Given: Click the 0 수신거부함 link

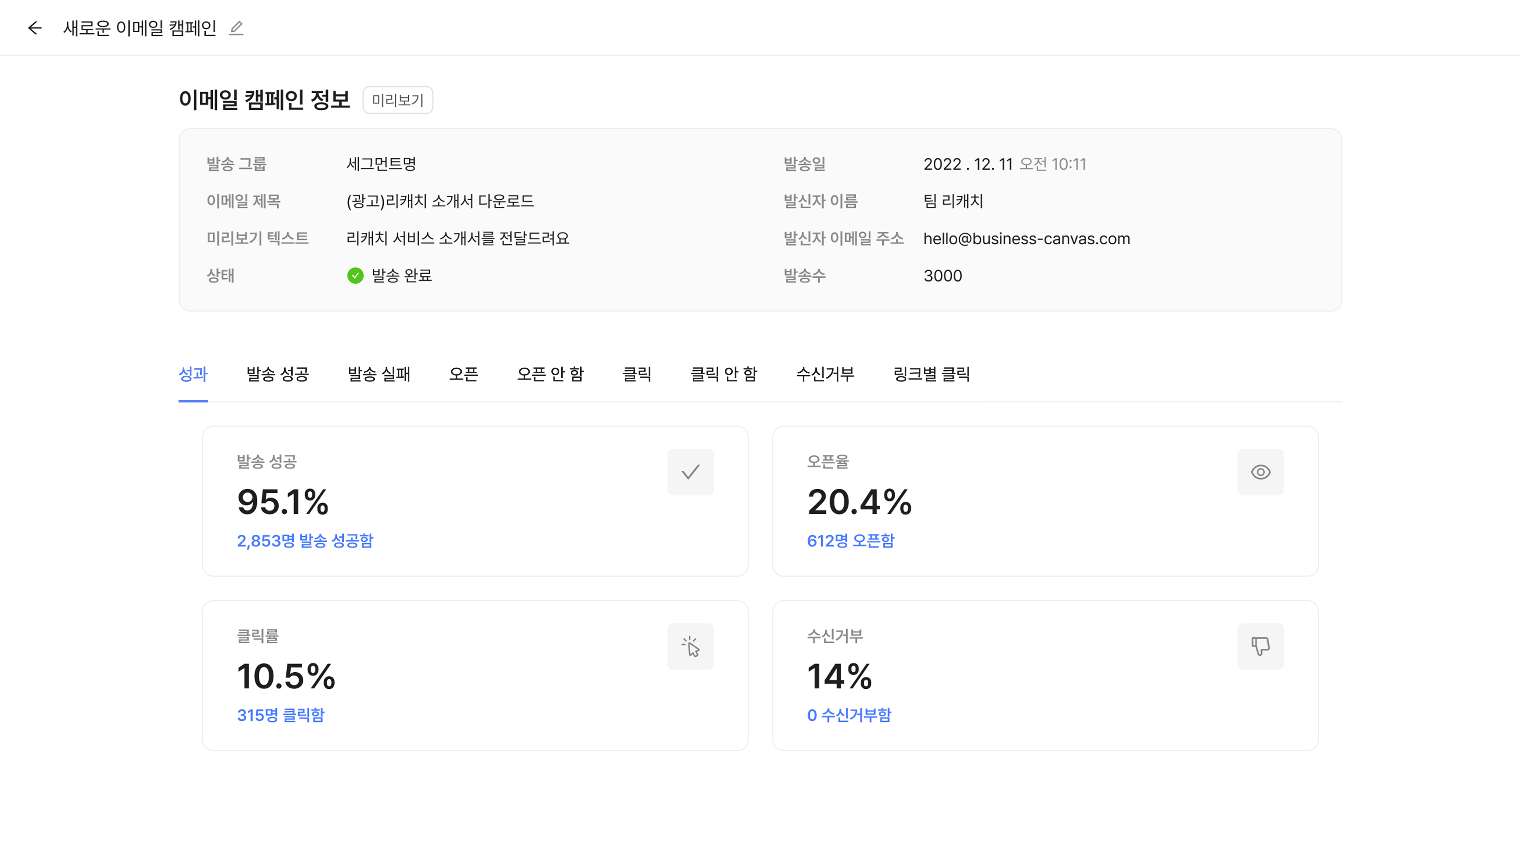Looking at the screenshot, I should pos(849,716).
